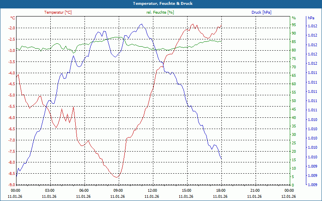The width and height of the screenshot is (322, 201).
Task: Click temperature axis value '-3,5'
Action: click(12, 62)
